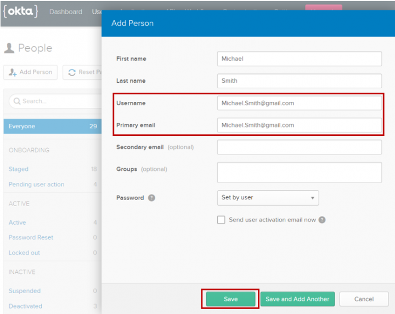Click the Password help question icon

pyautogui.click(x=151, y=198)
